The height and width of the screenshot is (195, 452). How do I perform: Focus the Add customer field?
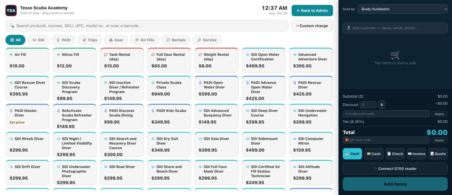tap(395, 28)
